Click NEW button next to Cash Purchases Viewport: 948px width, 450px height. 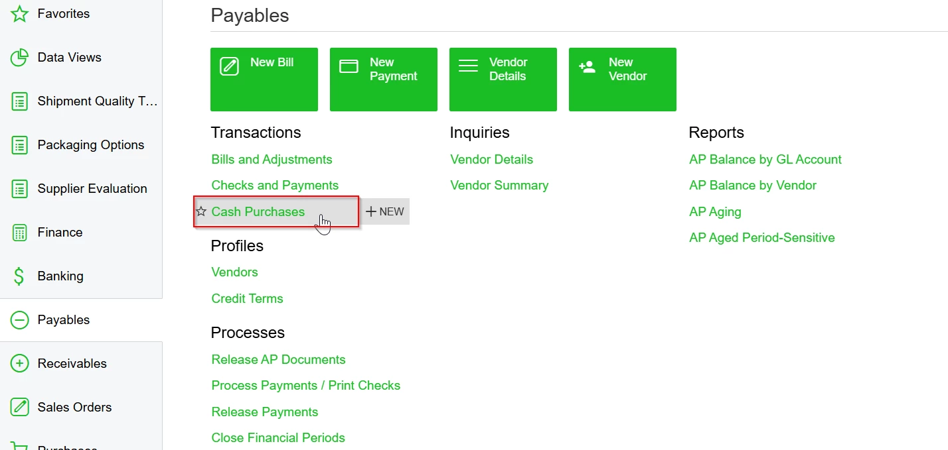[x=385, y=211]
